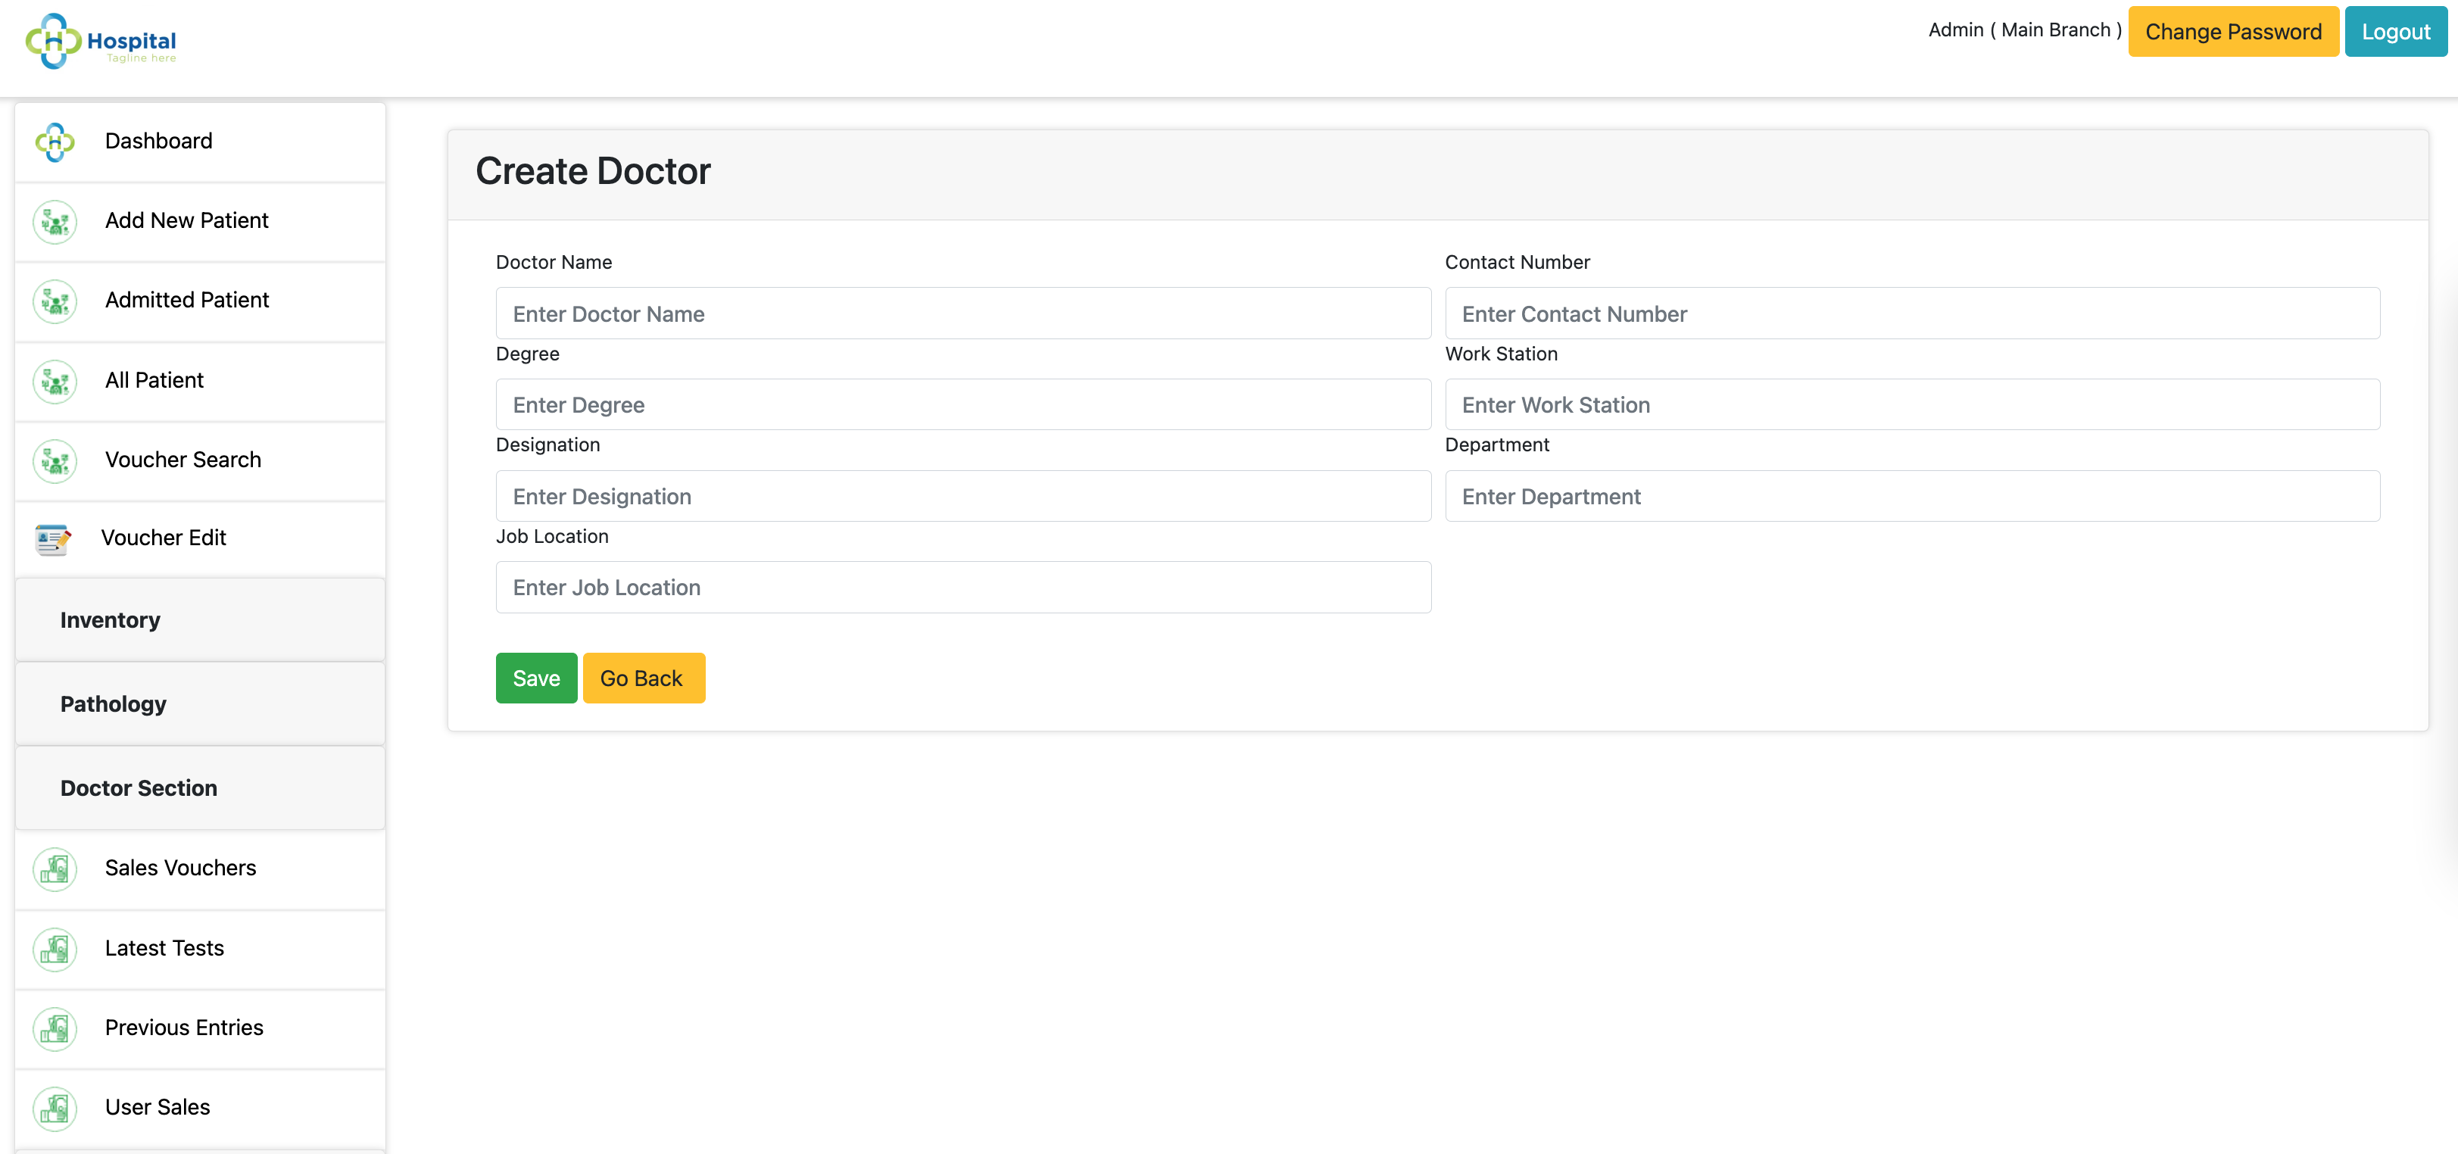The image size is (2458, 1154).
Task: Save the new doctor record
Action: pos(536,678)
